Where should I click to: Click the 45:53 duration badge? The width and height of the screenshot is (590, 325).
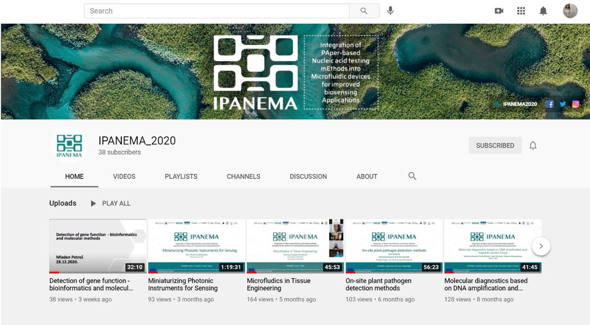pos(332,267)
